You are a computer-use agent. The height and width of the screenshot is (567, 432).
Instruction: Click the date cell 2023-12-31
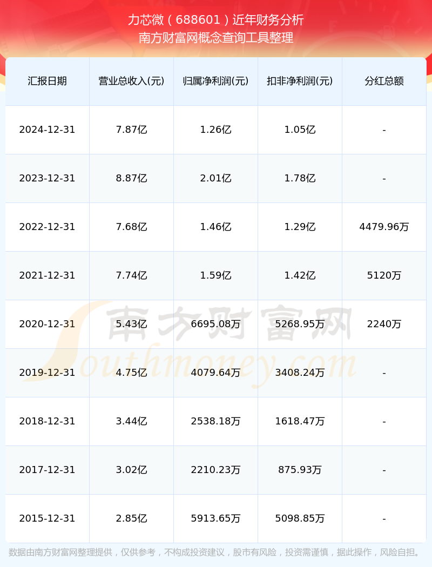48,178
